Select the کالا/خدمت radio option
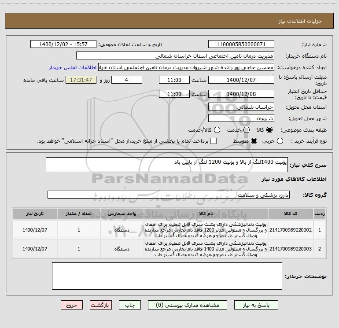Screen dimensions: 339x328 point(217,130)
